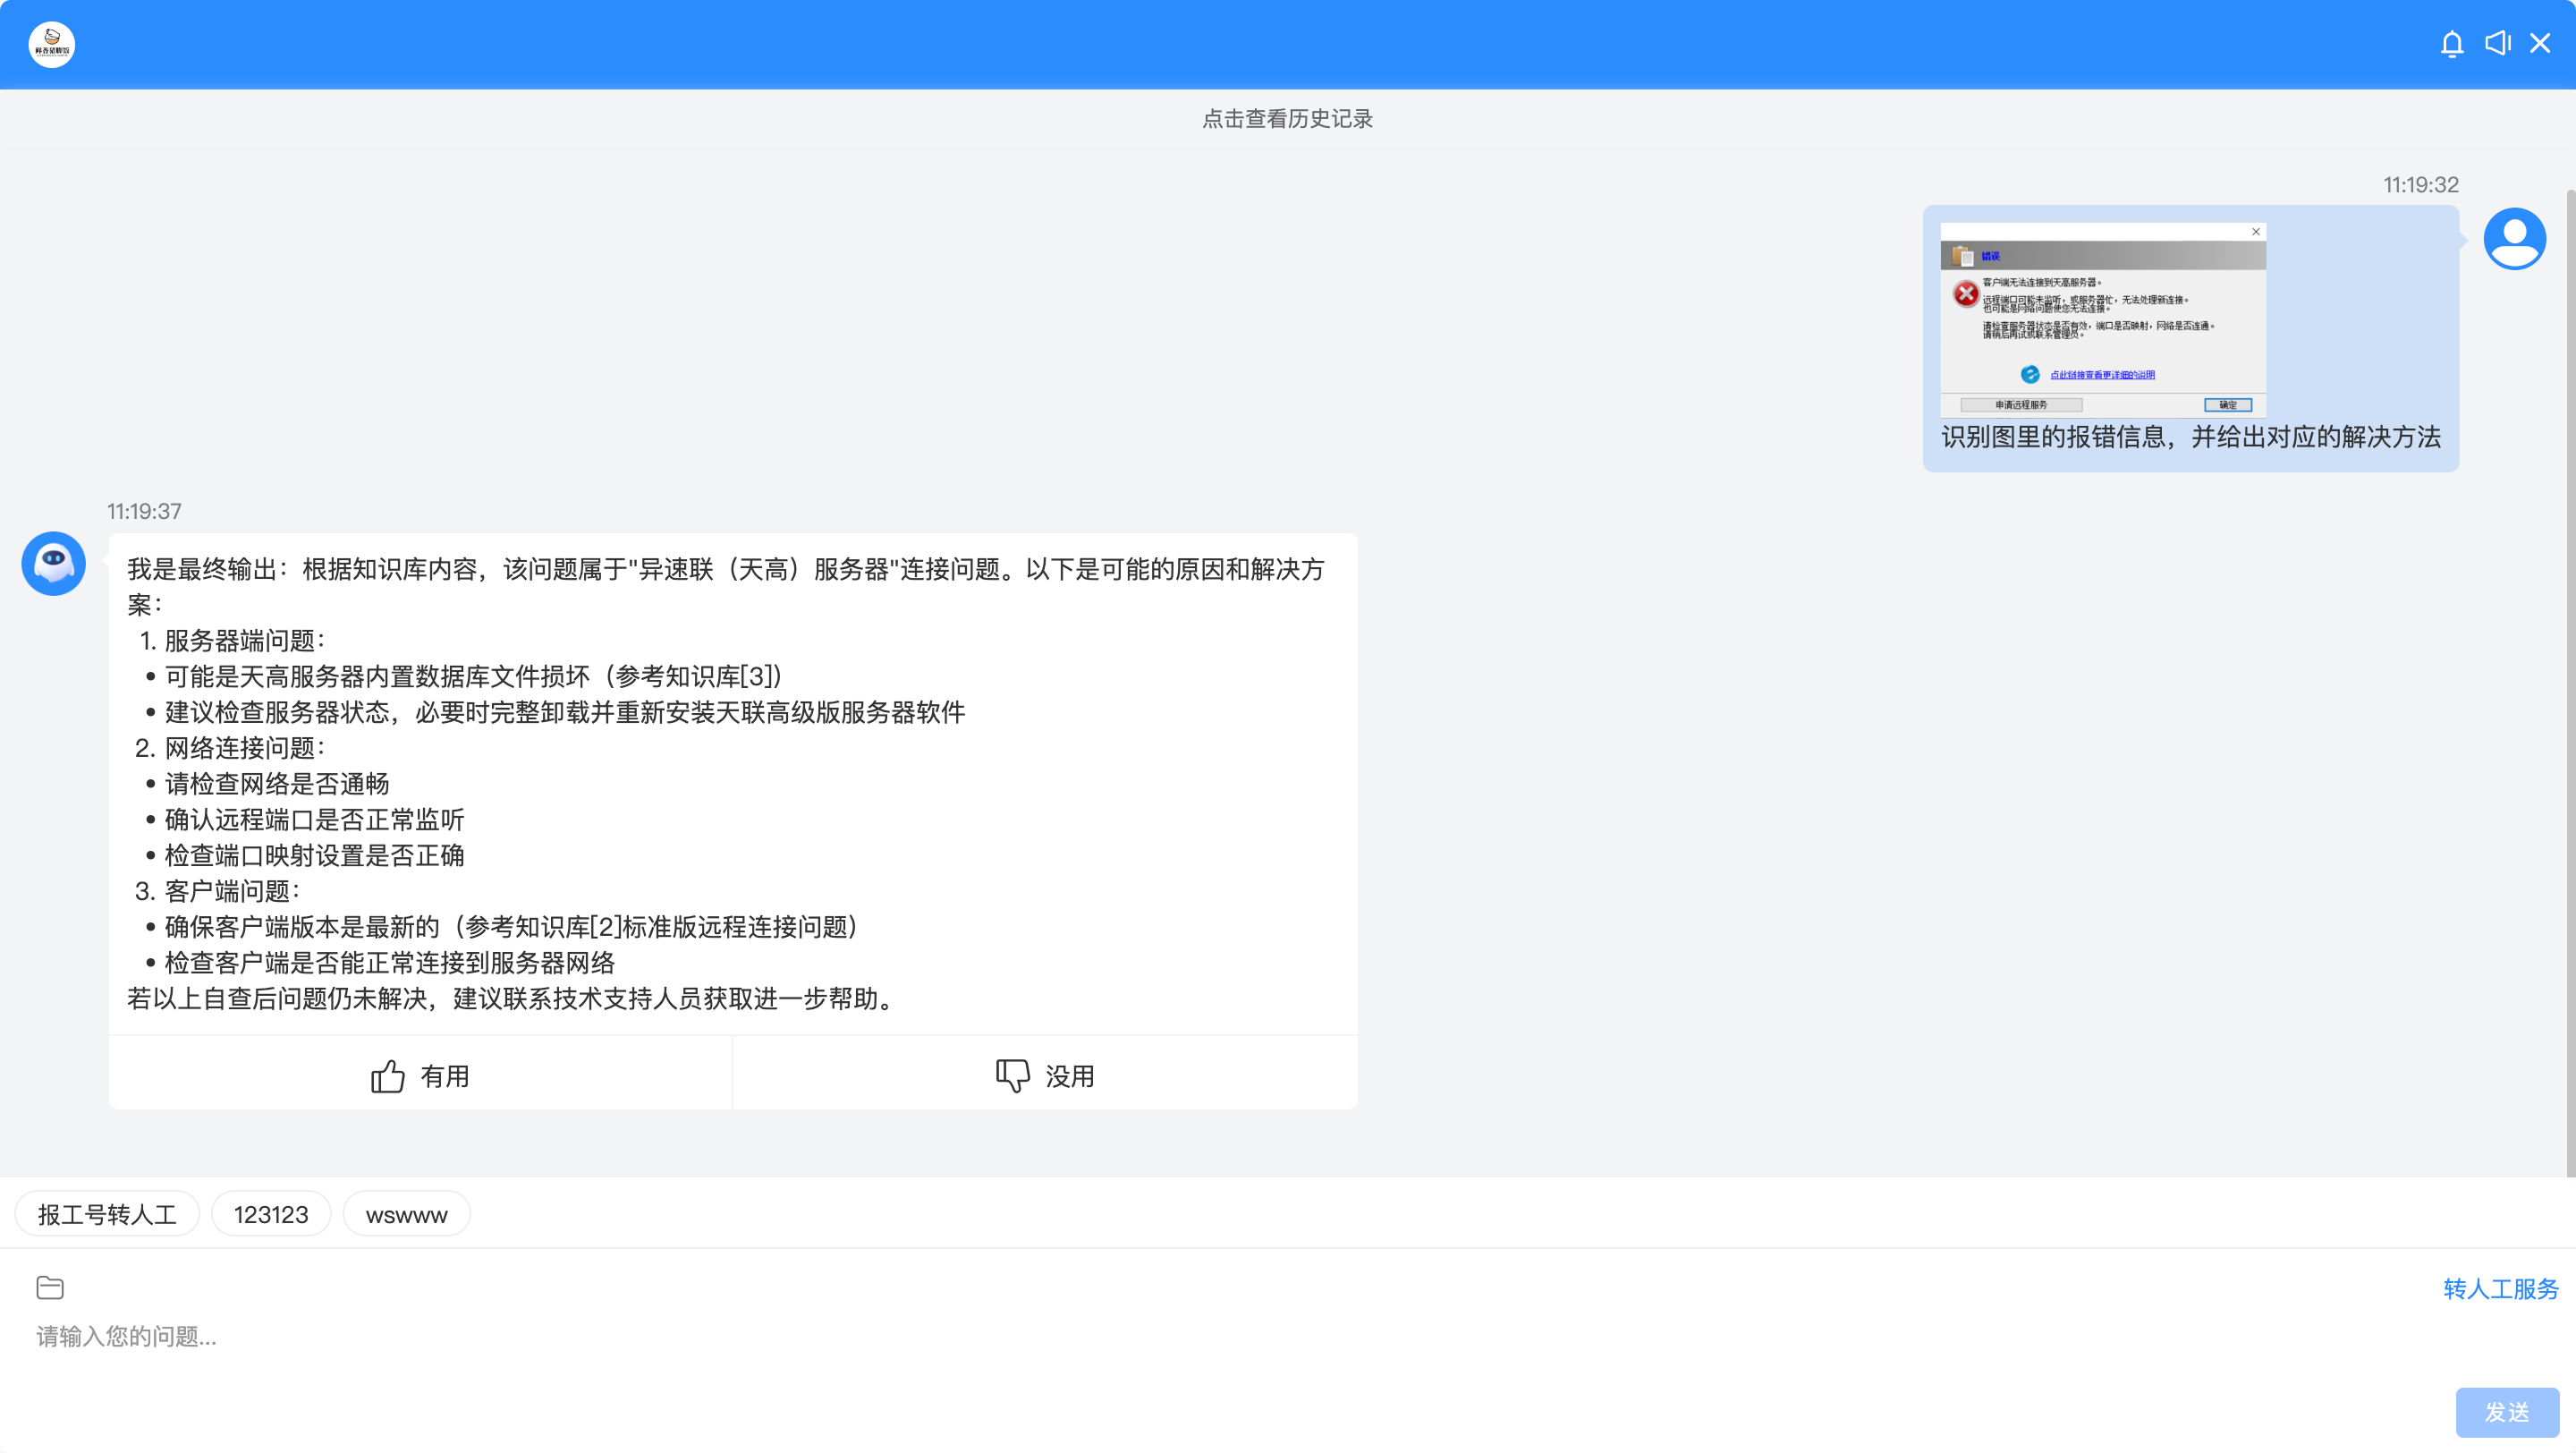The width and height of the screenshot is (2576, 1453).
Task: Open 点击查看历史记录 to view chat history
Action: 1287,119
